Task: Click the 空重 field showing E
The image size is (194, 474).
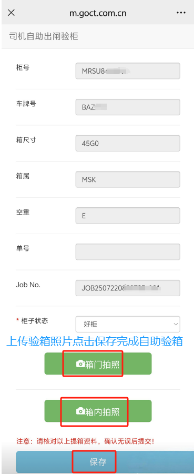Action: tap(128, 216)
